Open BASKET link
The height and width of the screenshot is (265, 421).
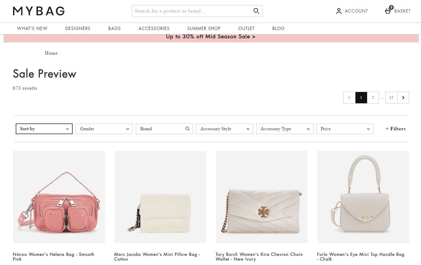coord(402,11)
